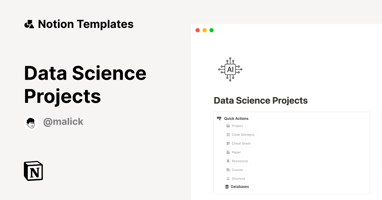
Task: Collapse the Quick Actions section
Action: tap(236, 118)
